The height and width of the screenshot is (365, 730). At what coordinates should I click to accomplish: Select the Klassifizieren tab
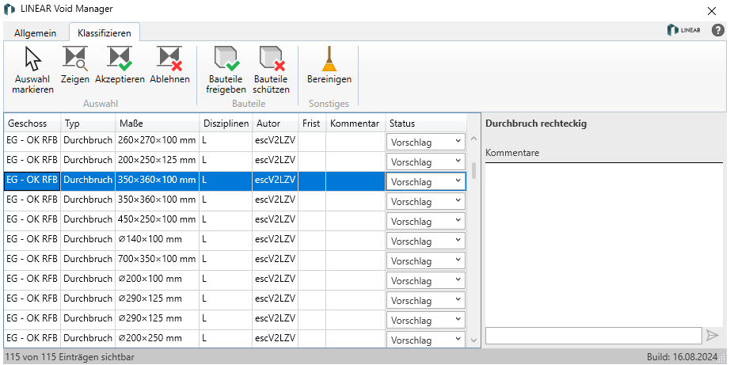[105, 33]
